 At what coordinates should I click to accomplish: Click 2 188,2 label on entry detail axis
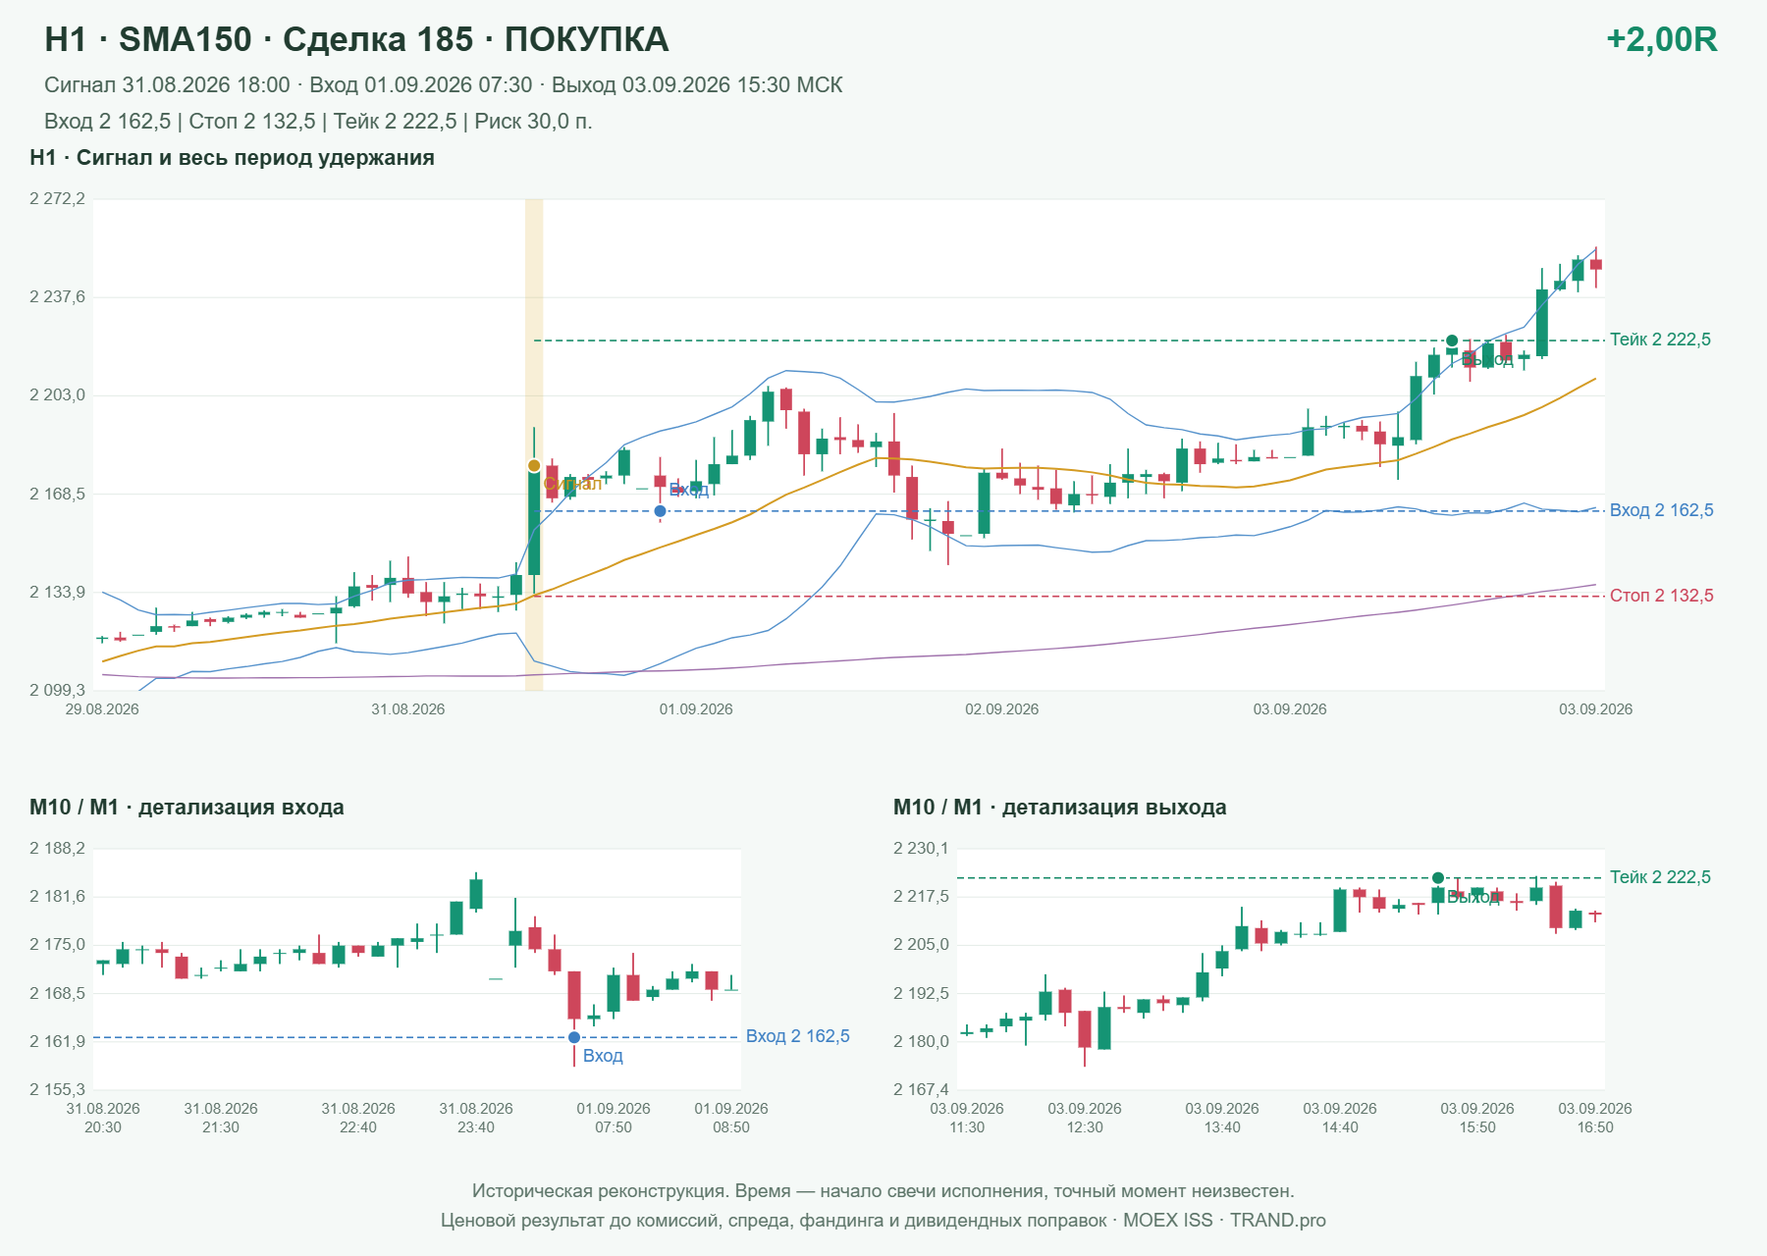(x=57, y=849)
